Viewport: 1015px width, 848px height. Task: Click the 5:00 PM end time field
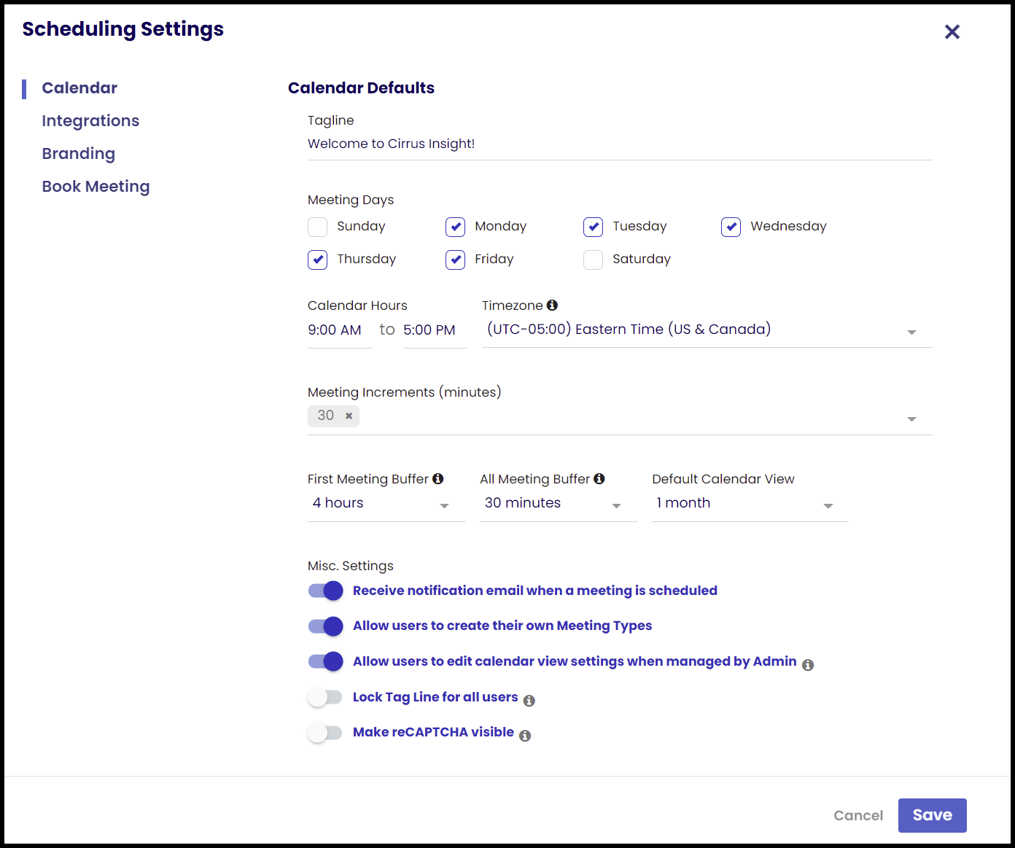coord(435,330)
